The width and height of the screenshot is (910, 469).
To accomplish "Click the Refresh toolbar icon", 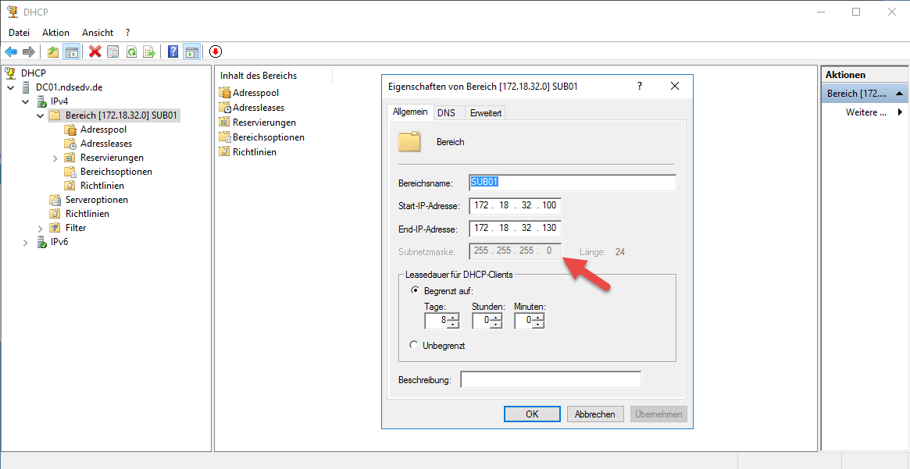I will (132, 52).
